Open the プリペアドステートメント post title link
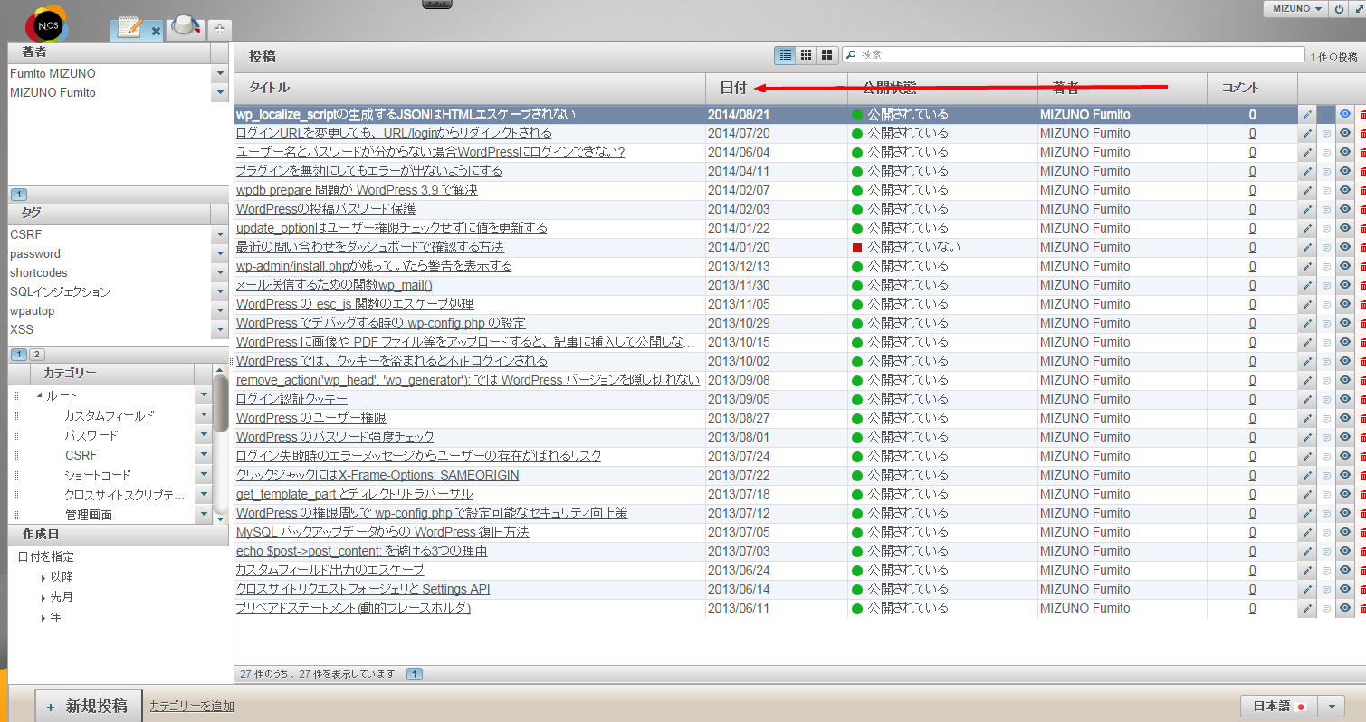Viewport: 1366px width, 722px height. pyautogui.click(x=353, y=608)
